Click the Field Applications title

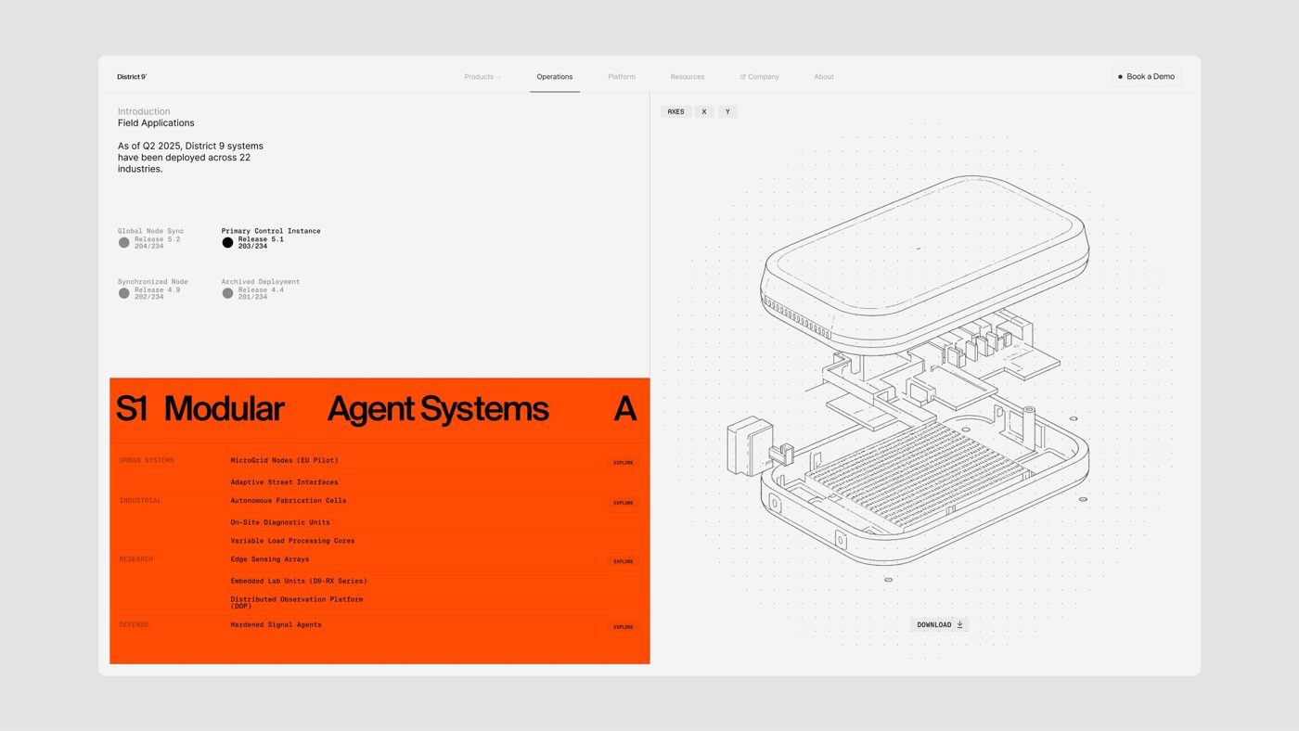click(156, 123)
